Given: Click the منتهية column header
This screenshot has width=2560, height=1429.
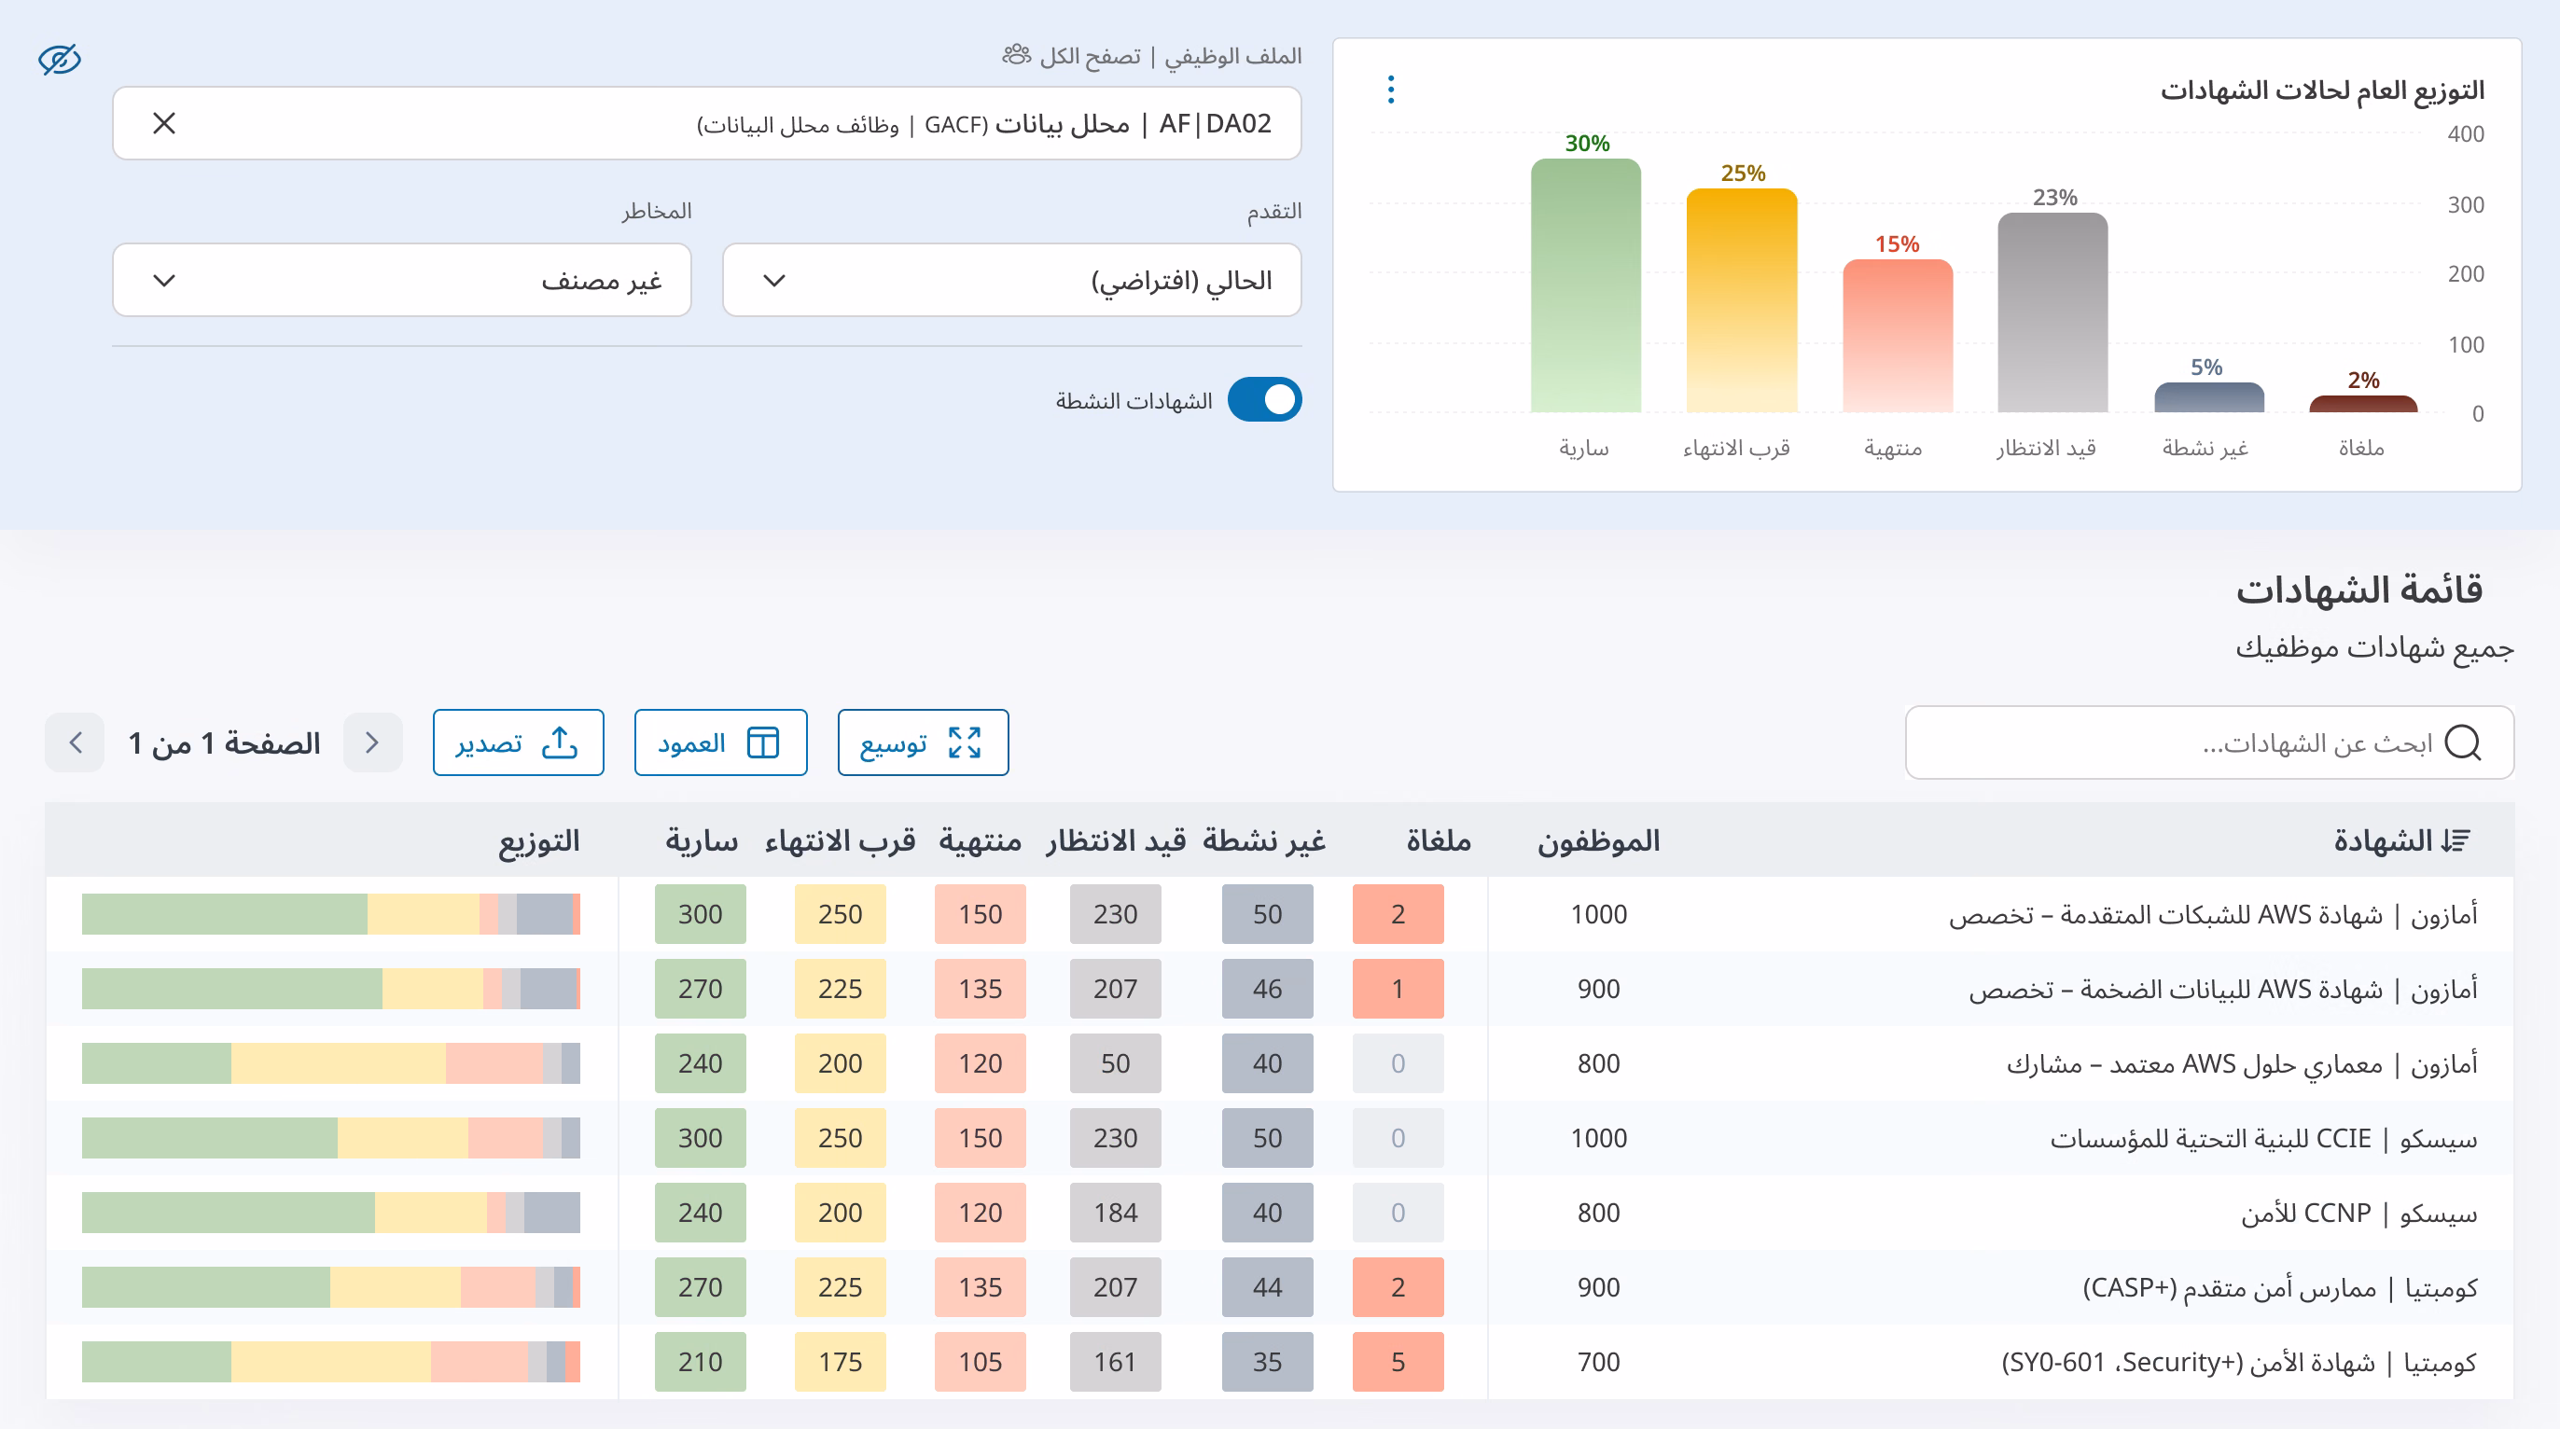Looking at the screenshot, I should coord(980,840).
